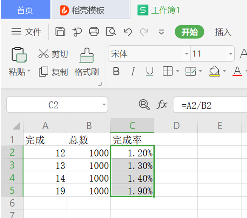Select column D header
Image resolution: width=247 pixels, height=218 pixels.
176,126
